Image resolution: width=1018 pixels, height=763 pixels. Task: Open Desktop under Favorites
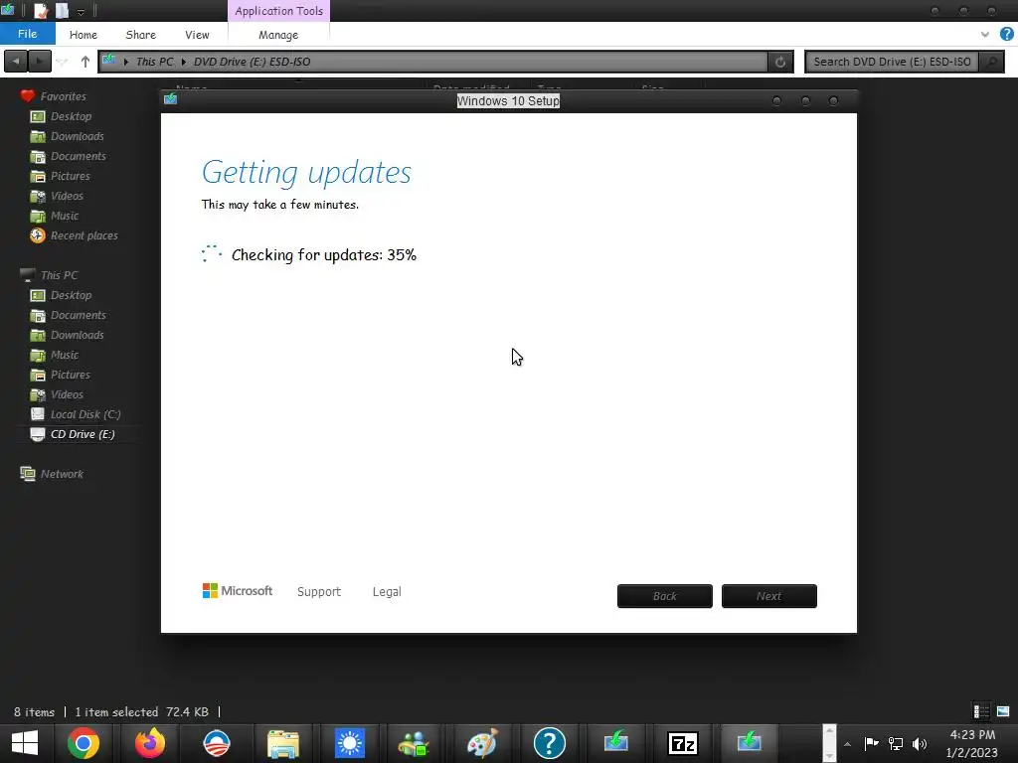click(71, 116)
